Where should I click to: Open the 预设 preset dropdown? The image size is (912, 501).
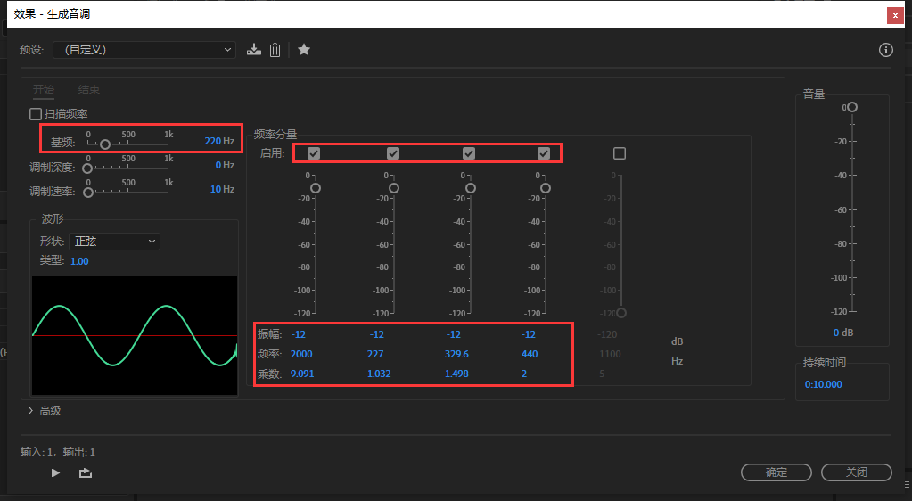click(144, 50)
